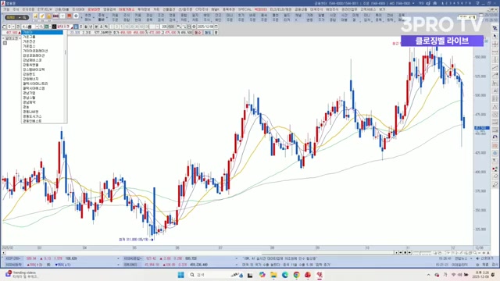Viewport: 500px width, 281px height.
Task: Click the plus zoom button at chart bottom
Action: pos(483,253)
